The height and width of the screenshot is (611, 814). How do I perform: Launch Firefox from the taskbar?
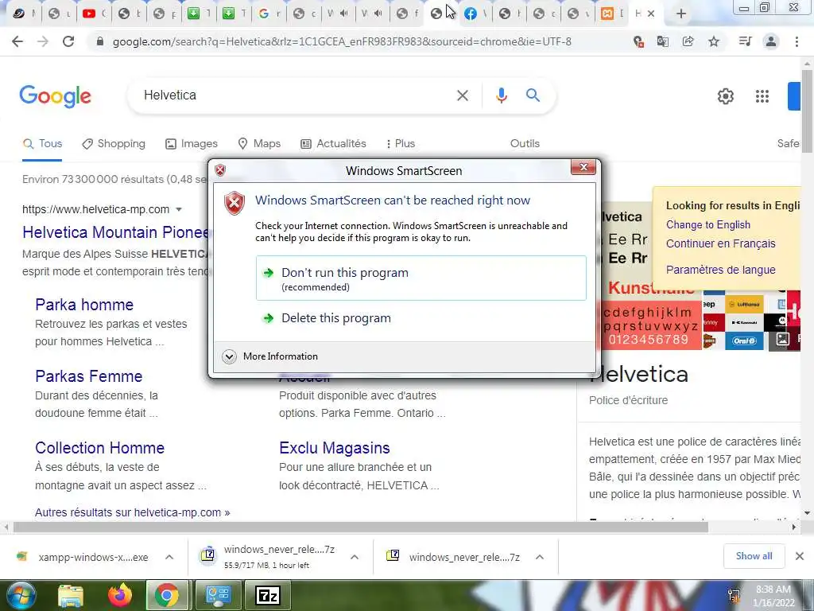pos(120,595)
